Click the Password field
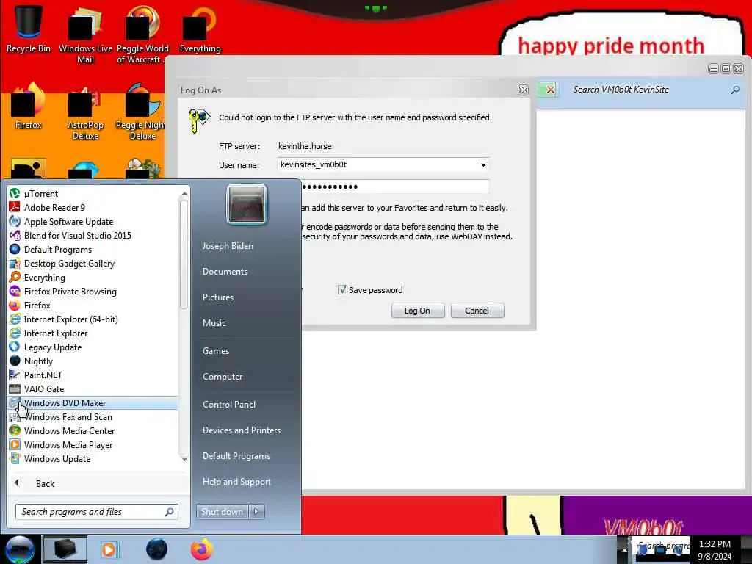Image resolution: width=752 pixels, height=564 pixels. click(394, 187)
